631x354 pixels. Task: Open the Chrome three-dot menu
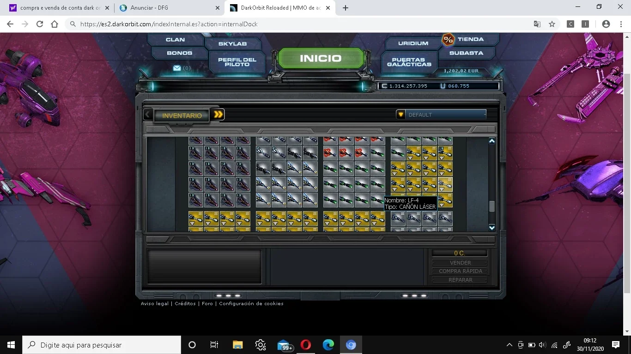tap(621, 24)
